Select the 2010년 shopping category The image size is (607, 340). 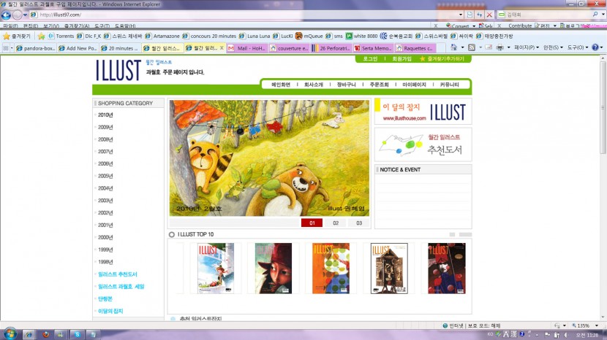point(105,115)
